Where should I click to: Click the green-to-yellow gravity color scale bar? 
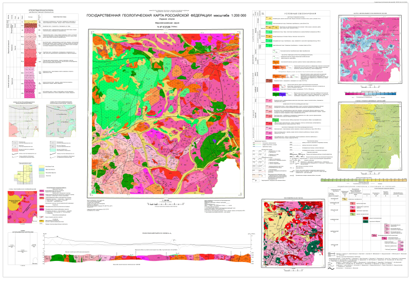[x=364, y=180]
